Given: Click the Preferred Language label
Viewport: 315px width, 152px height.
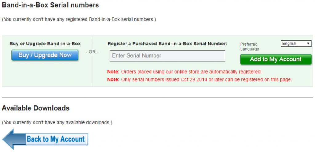Looking at the screenshot, I should pos(249,47).
